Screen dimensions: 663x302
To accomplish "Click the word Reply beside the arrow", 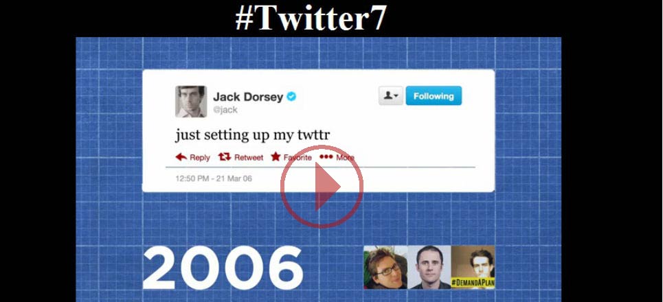I will pyautogui.click(x=200, y=158).
